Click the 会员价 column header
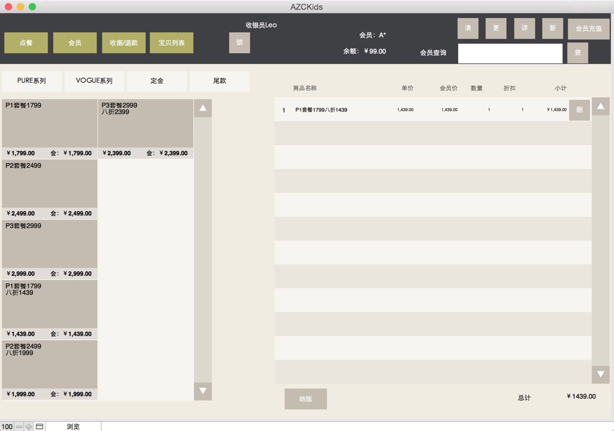The width and height of the screenshot is (614, 431). (449, 88)
